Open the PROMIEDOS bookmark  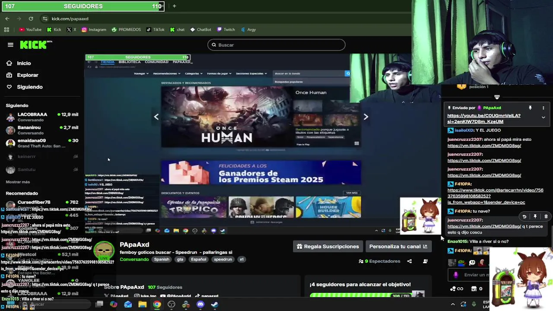pos(126,29)
